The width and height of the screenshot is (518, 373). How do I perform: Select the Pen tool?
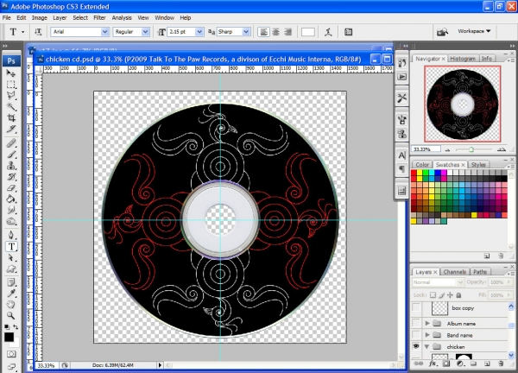point(11,235)
